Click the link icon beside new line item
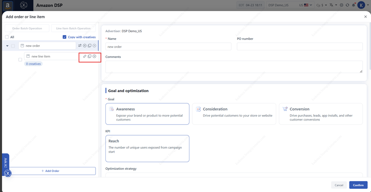This screenshot has height=192, width=371. (x=85, y=56)
